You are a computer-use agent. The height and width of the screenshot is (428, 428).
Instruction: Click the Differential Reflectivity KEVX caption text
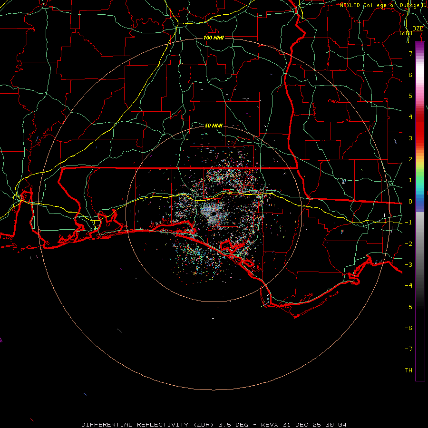[214, 425]
